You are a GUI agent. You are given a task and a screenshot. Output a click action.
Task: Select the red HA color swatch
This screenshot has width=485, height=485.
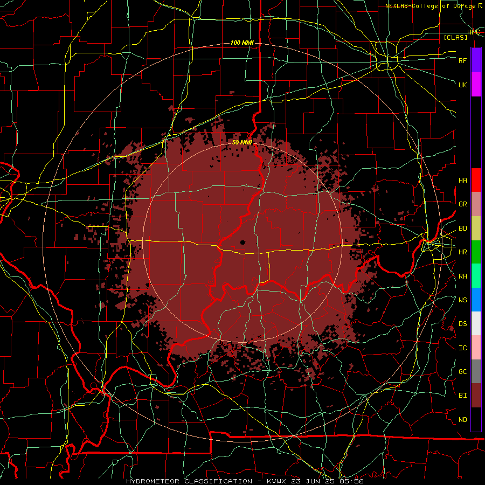pyautogui.click(x=476, y=180)
